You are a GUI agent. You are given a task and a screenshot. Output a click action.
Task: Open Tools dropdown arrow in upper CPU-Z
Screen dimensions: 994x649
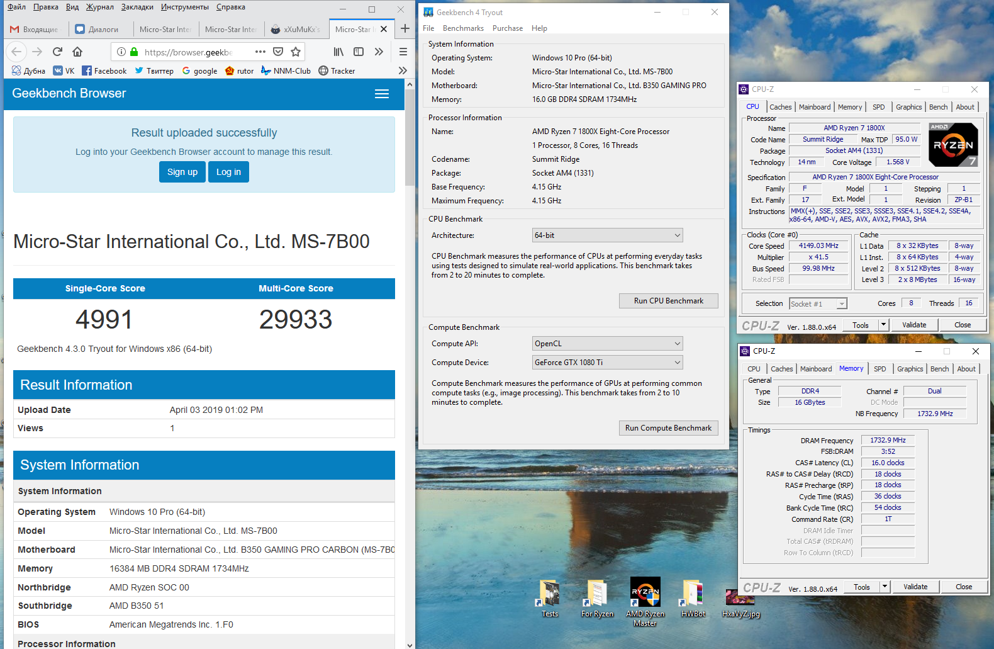[x=883, y=325]
